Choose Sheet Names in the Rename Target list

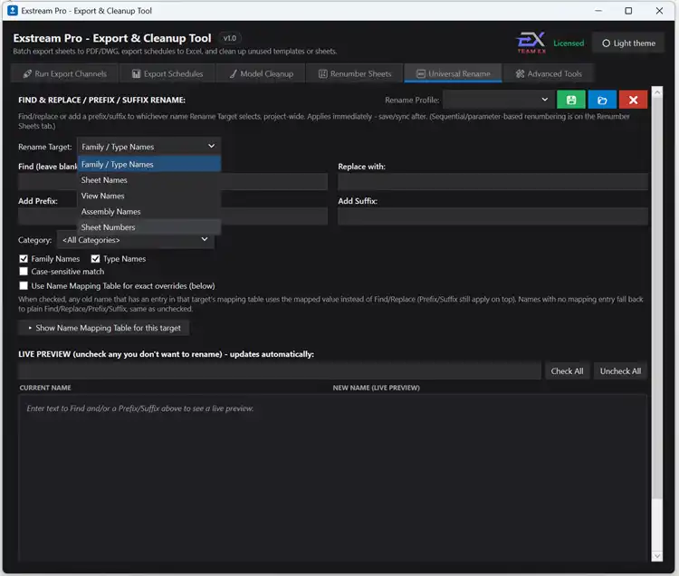click(x=149, y=179)
